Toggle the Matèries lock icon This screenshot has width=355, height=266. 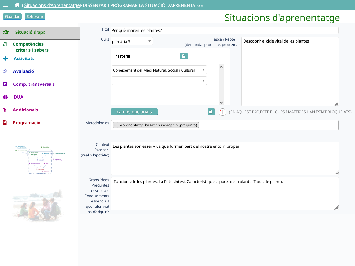tap(184, 56)
